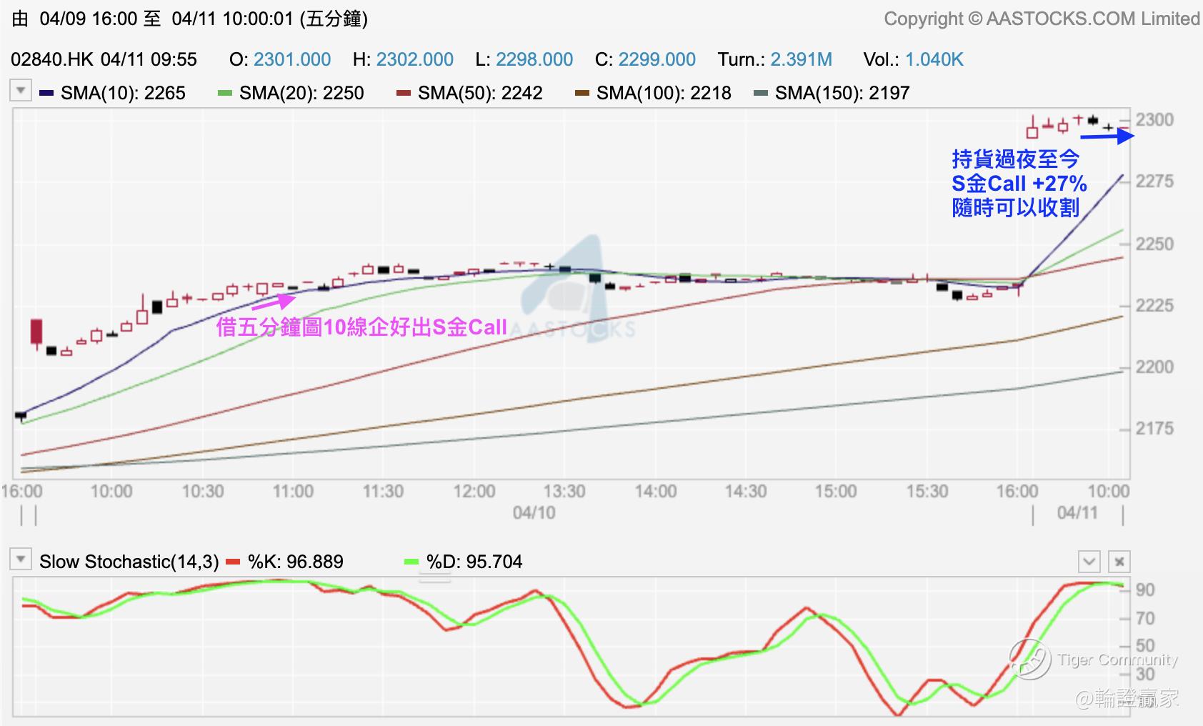Image resolution: width=1203 pixels, height=726 pixels.
Task: Click the 14:30 time axis label
Action: tap(746, 492)
